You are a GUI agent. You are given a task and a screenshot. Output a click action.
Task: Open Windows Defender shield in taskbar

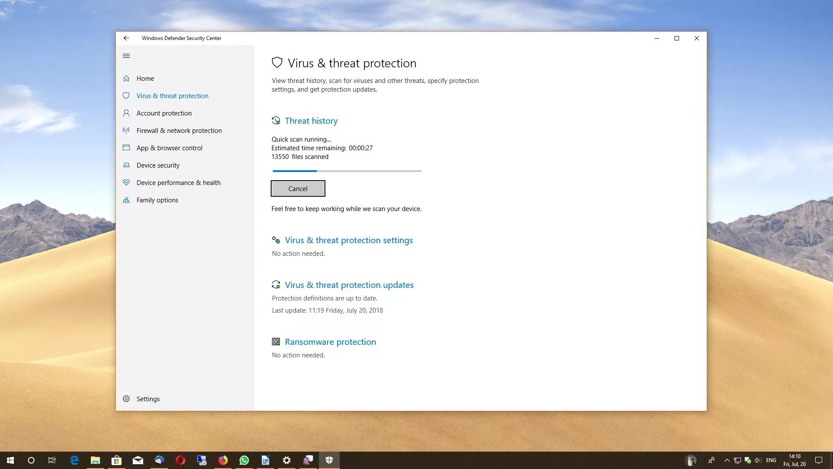[329, 460]
